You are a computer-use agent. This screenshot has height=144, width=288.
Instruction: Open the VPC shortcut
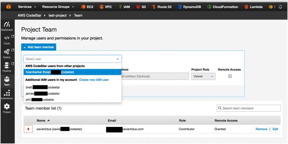pyautogui.click(x=106, y=7)
